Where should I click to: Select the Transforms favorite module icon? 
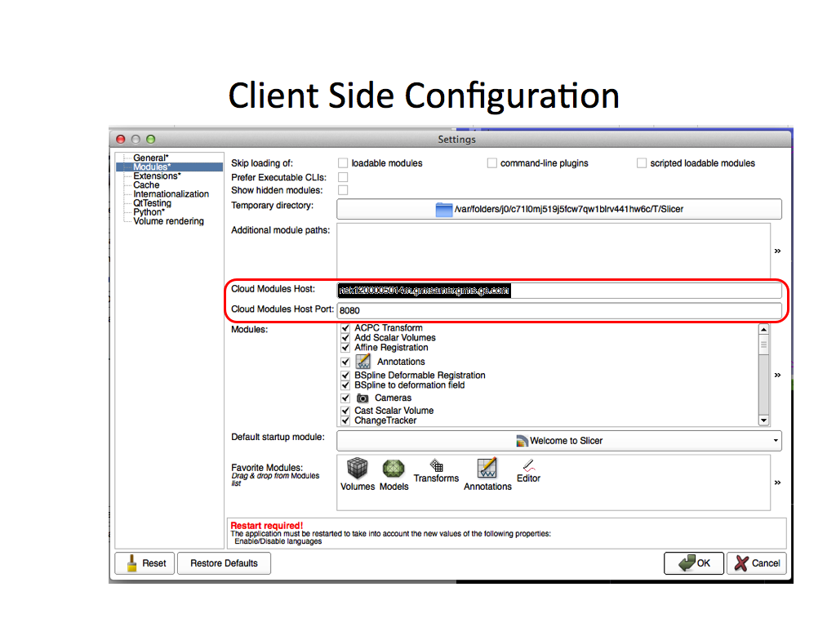437,465
